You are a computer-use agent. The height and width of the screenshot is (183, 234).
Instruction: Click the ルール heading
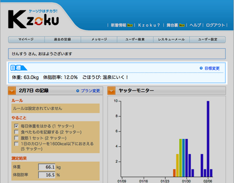click(17, 100)
